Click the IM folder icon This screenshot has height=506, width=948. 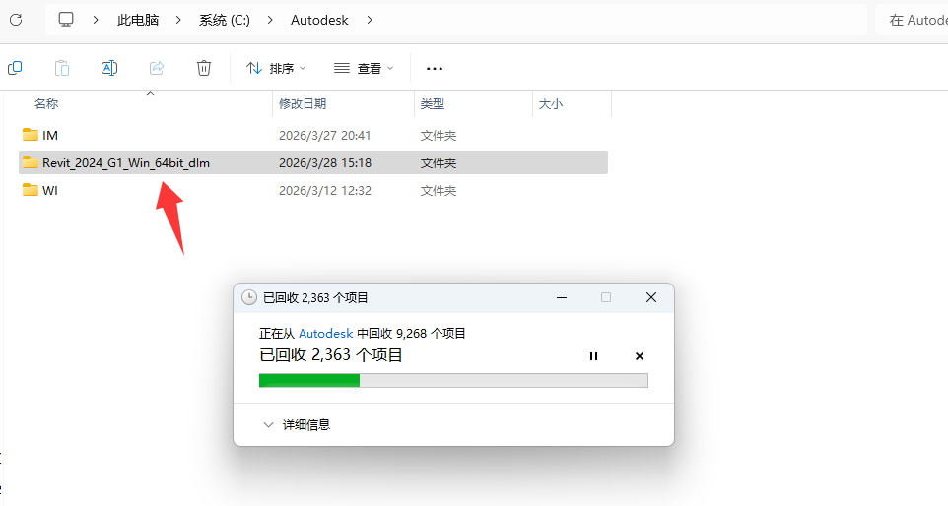[31, 134]
